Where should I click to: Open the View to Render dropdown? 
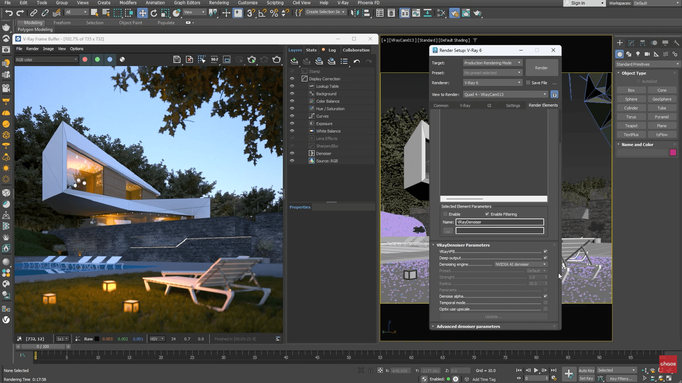(505, 95)
